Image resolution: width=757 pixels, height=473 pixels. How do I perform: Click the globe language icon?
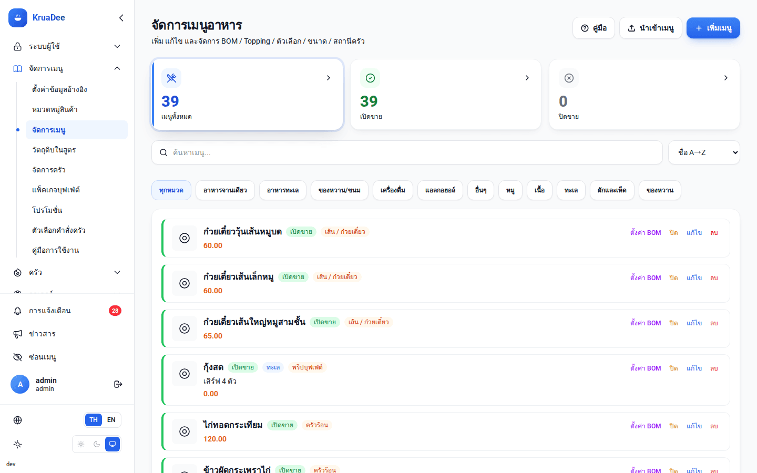point(17,420)
